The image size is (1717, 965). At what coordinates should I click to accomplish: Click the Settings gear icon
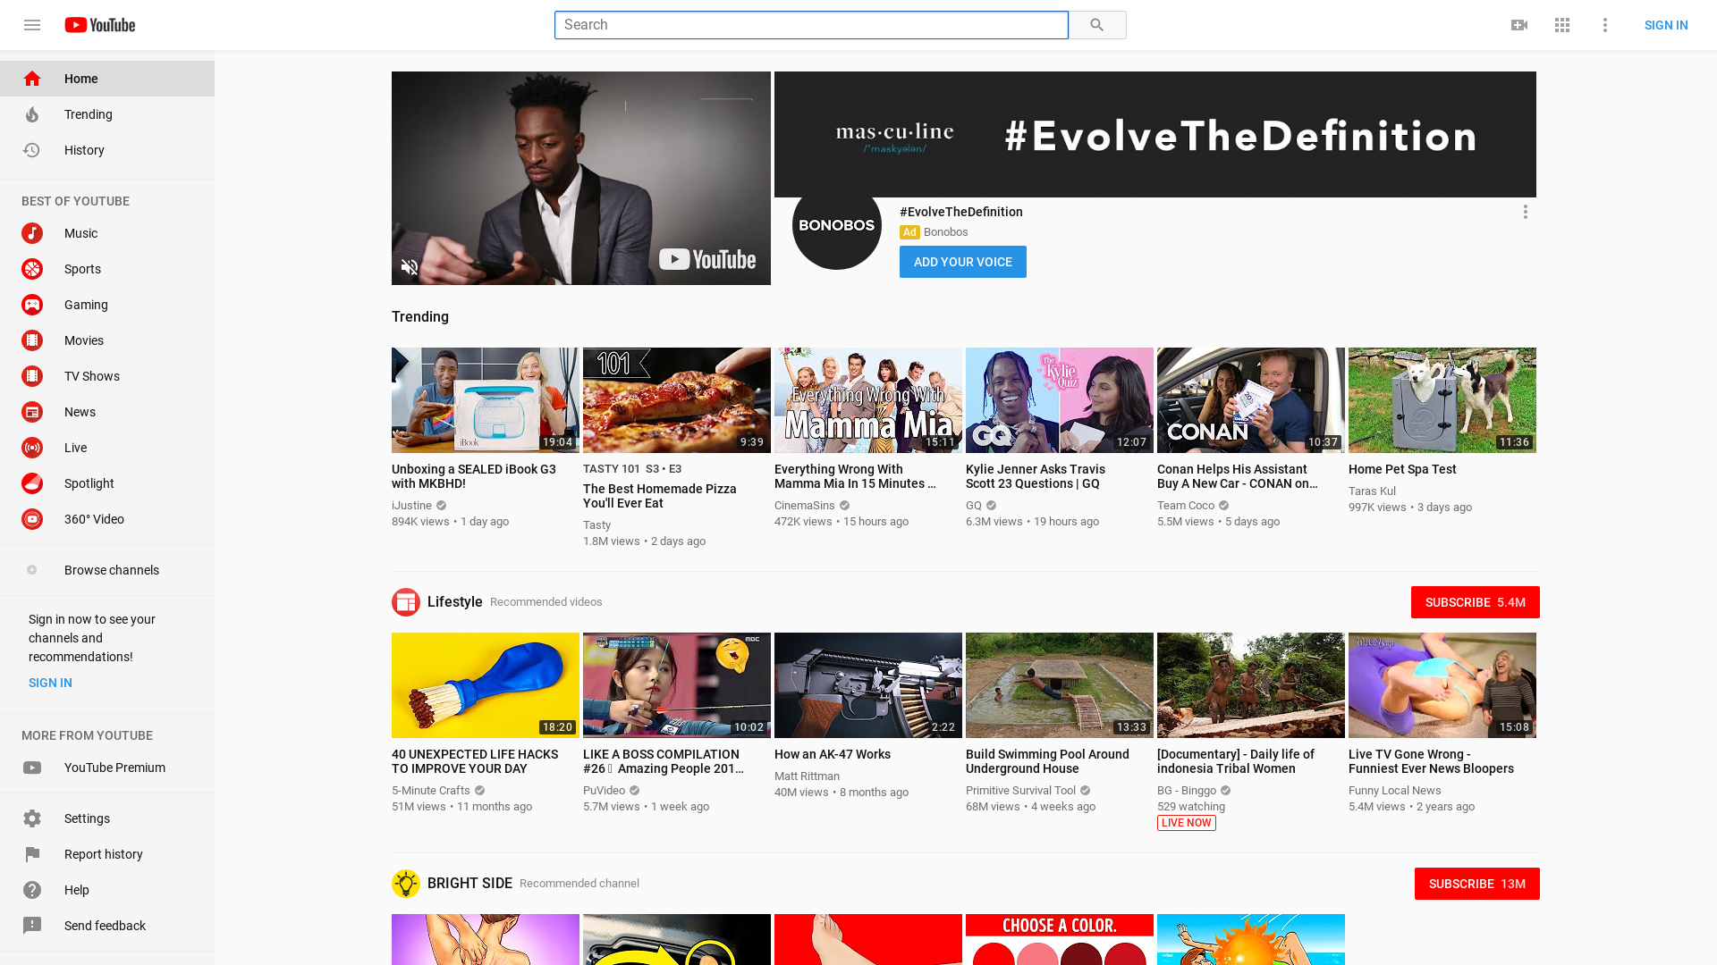[32, 818]
